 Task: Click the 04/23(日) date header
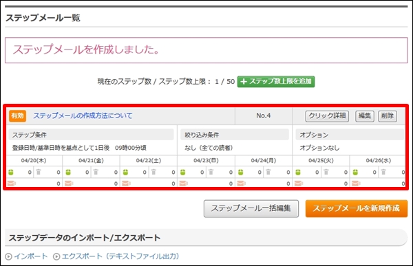pos(206,161)
